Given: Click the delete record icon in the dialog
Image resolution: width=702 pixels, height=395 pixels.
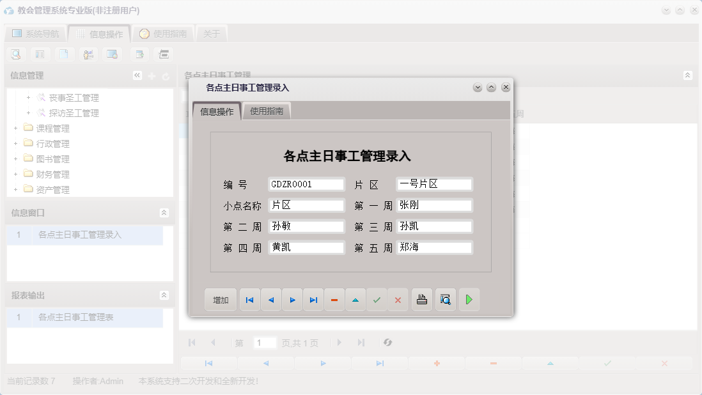Looking at the screenshot, I should coord(334,299).
